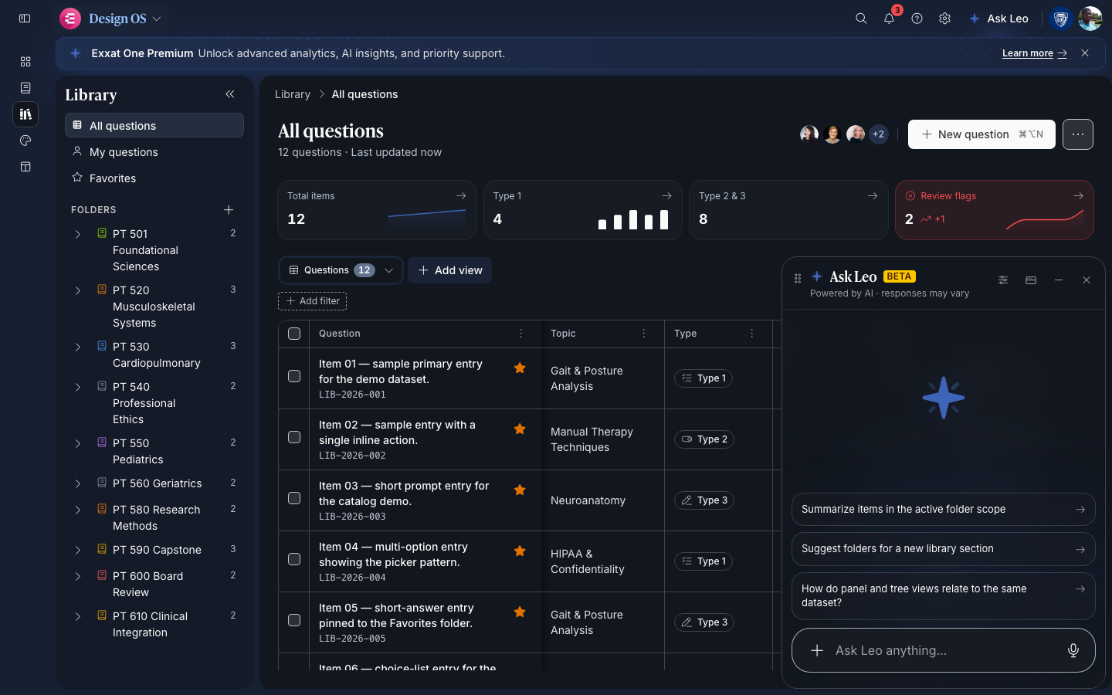Screen dimensions: 1112x695
Task: Select All questions in Library sidebar
Action: point(154,125)
